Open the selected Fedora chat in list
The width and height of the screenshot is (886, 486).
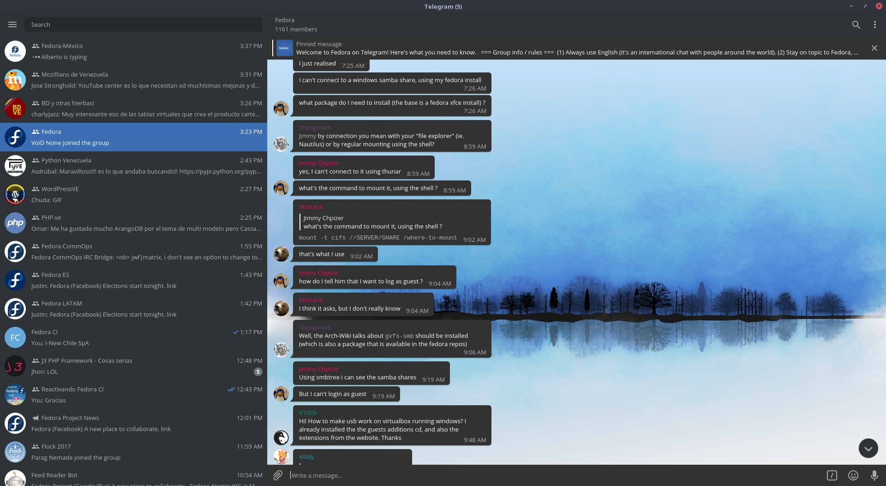click(x=133, y=137)
